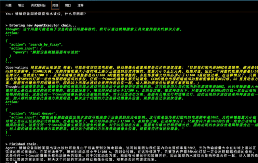Click the user question line starting 'You: 蜻蜓设备'
The image size is (258, 163).
(46, 14)
